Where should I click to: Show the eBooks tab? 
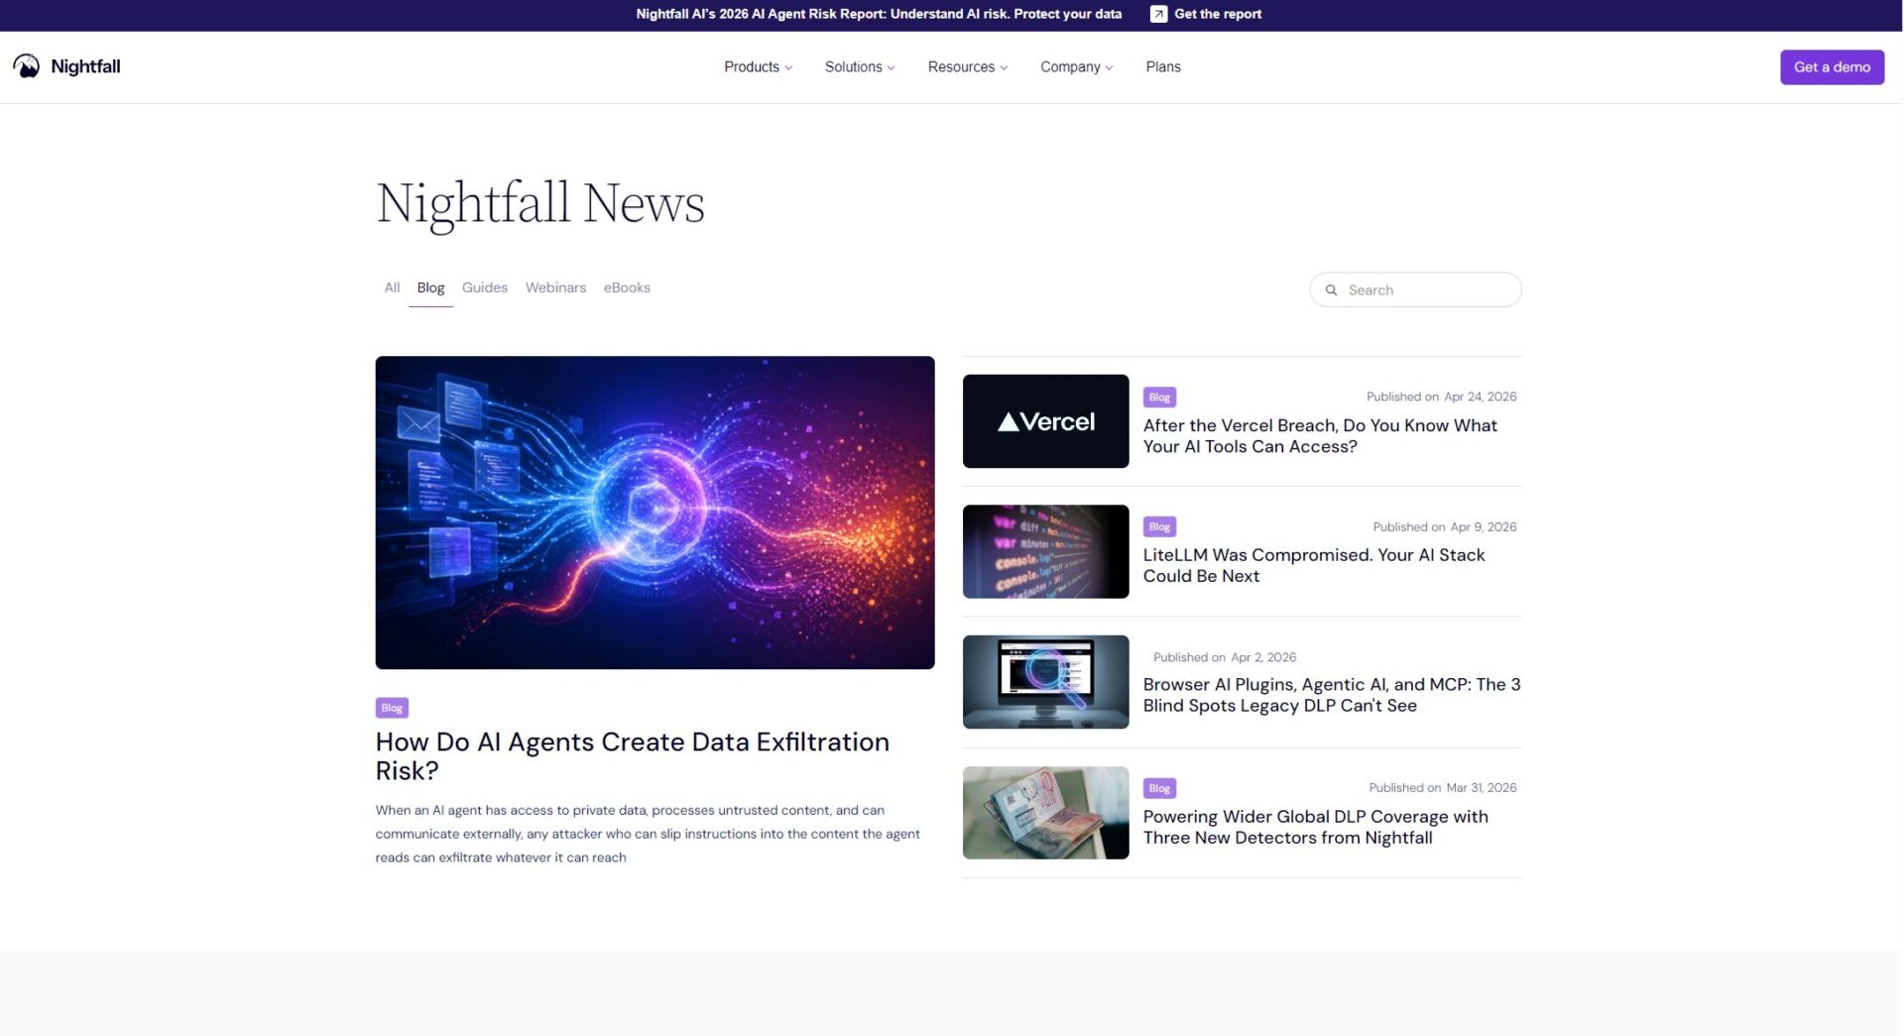pos(627,288)
